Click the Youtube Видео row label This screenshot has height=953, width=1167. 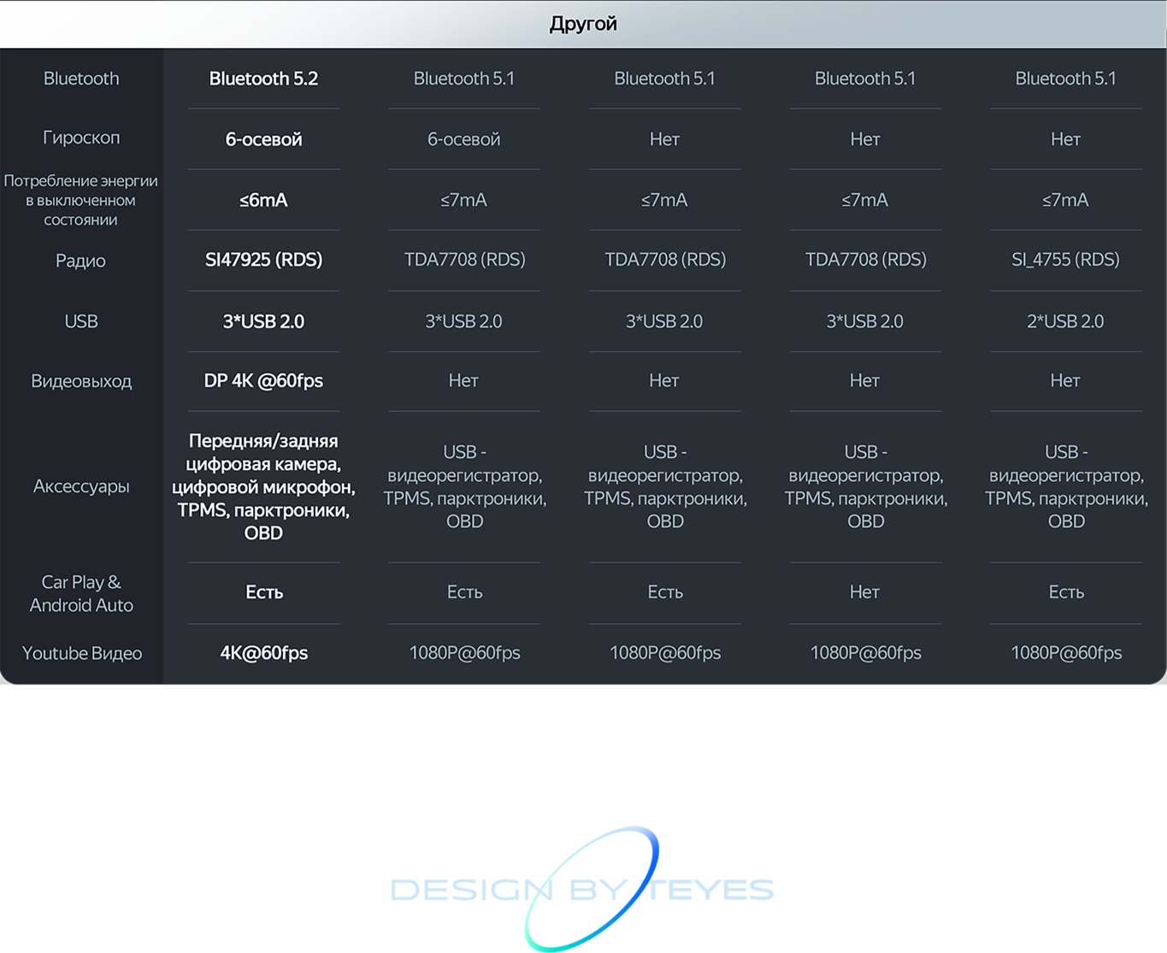tap(82, 653)
